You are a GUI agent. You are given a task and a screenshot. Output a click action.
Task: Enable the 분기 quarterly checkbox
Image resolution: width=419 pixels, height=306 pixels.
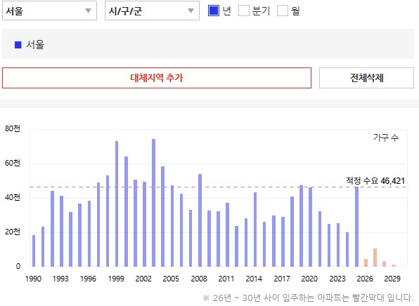[x=244, y=11]
